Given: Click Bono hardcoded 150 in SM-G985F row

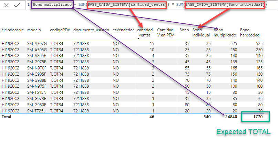Looking at the screenshot, I should [x=259, y=74].
